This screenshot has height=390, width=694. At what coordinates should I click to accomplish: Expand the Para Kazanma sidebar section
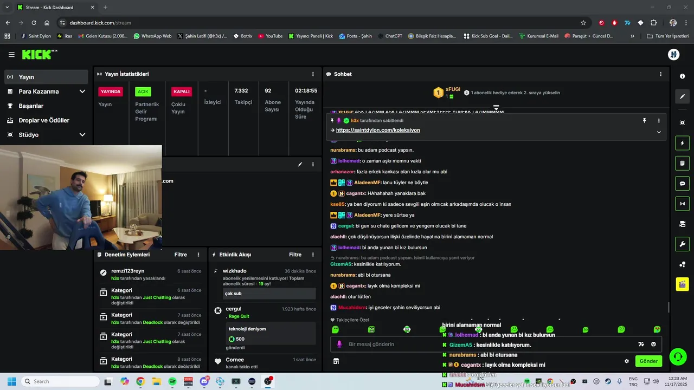click(x=82, y=92)
